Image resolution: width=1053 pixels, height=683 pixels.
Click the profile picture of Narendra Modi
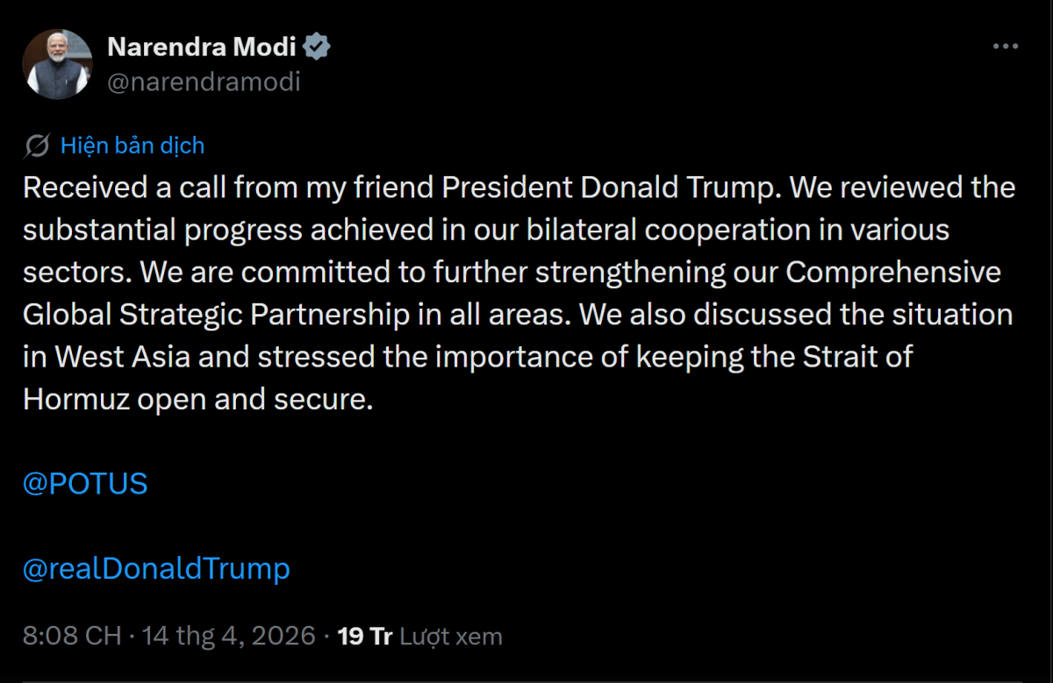(57, 62)
